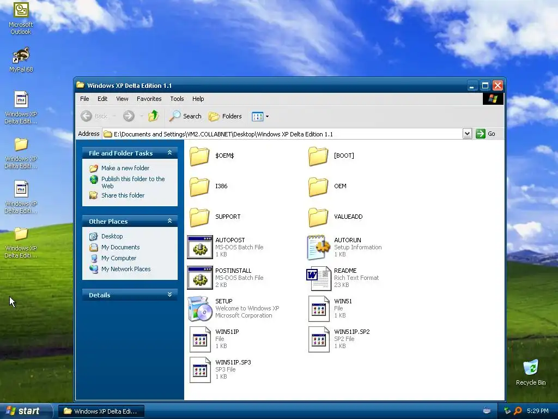Go to My Documents link
The image size is (558, 419).
click(120, 247)
